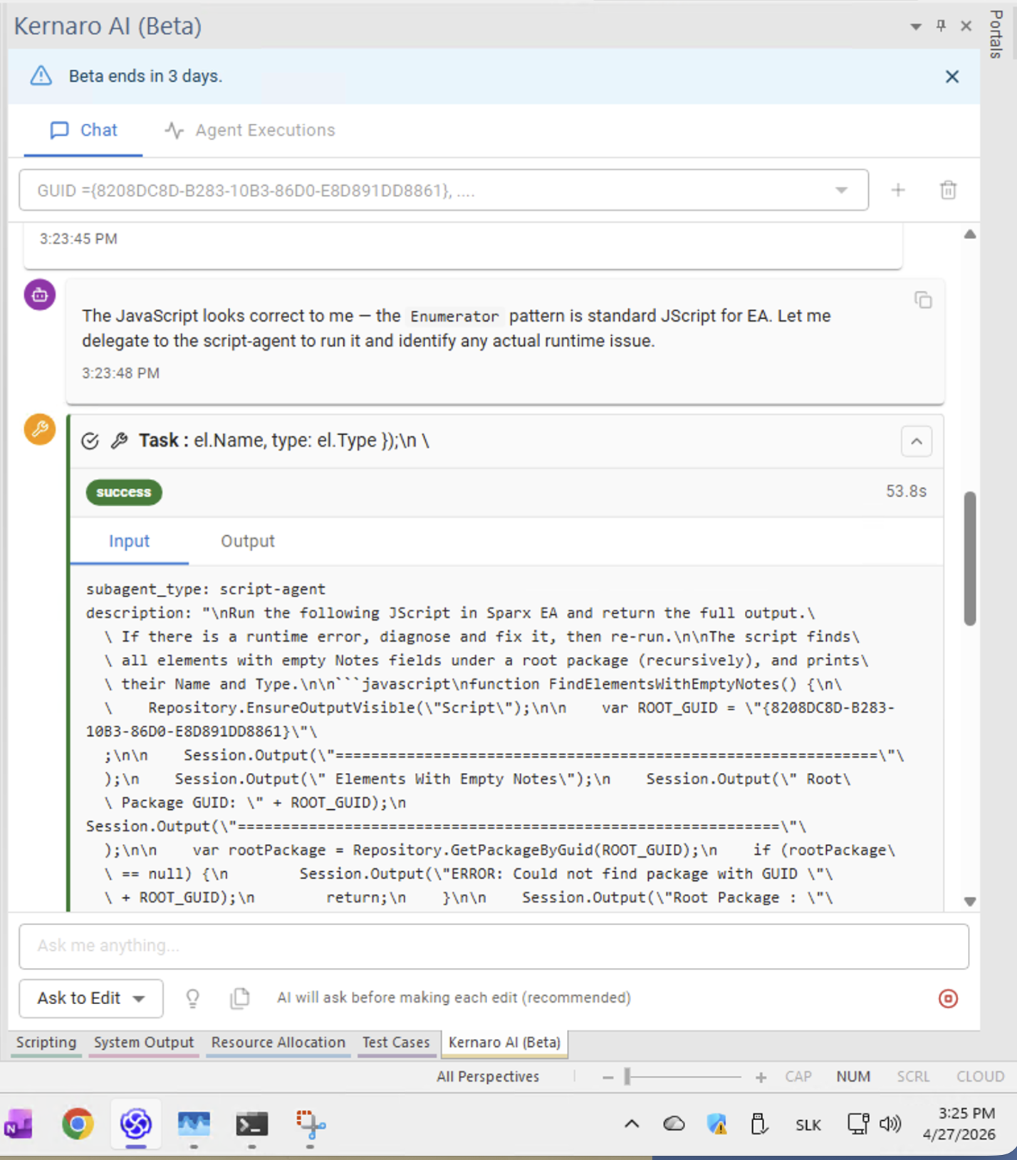Click the warning triangle icon in beta banner

41,75
